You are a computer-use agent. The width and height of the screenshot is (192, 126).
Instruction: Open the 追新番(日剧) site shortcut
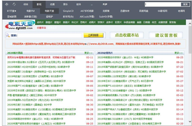pyautogui.click(x=31, y=17)
